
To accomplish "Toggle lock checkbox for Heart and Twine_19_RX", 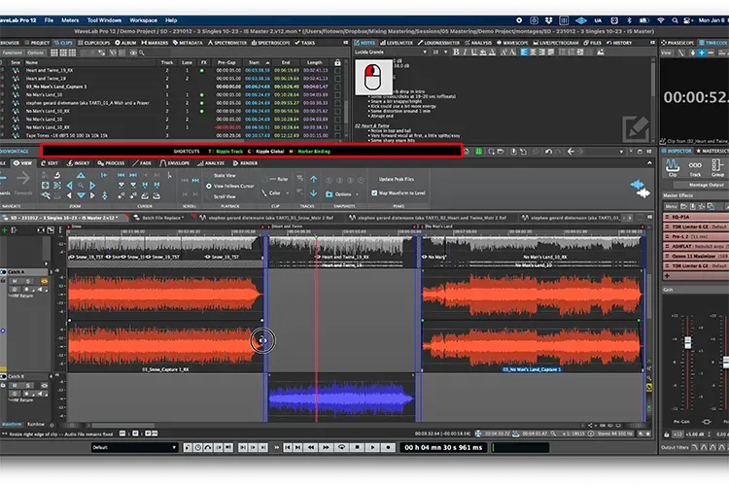I will (x=337, y=70).
